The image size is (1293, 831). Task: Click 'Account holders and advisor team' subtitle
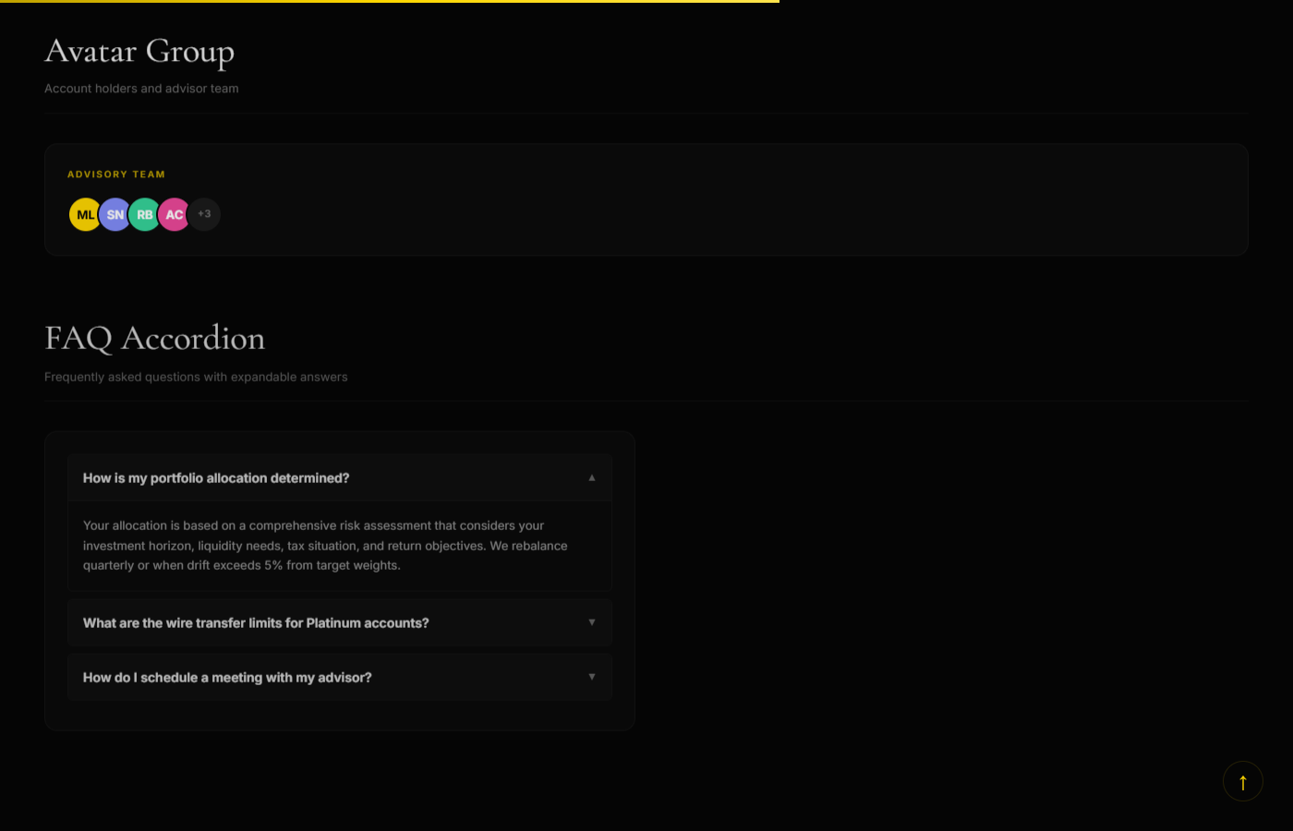click(x=141, y=89)
